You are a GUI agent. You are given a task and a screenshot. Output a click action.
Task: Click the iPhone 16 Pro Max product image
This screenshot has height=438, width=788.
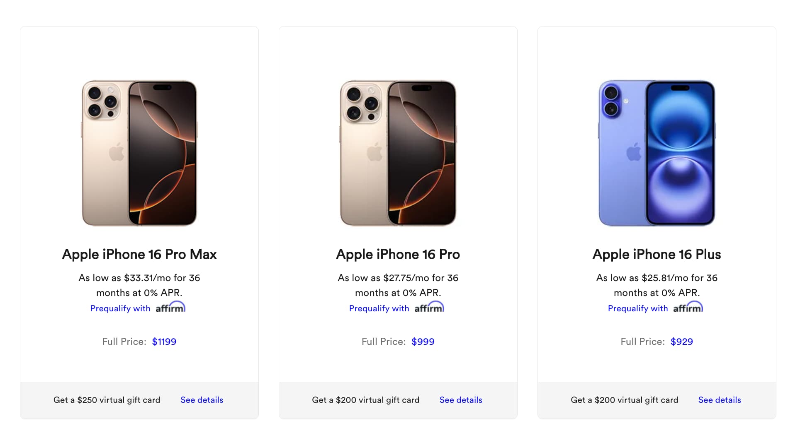139,153
